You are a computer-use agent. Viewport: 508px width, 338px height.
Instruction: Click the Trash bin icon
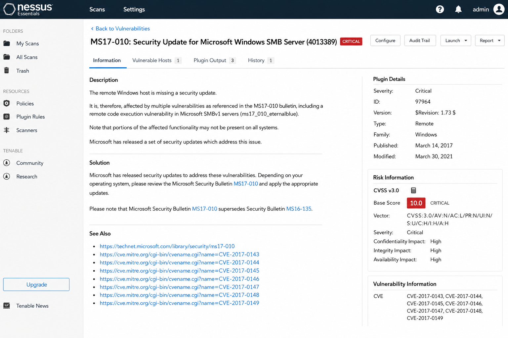tap(7, 70)
